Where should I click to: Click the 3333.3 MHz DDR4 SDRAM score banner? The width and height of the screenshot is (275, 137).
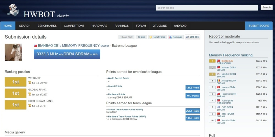[67, 54]
